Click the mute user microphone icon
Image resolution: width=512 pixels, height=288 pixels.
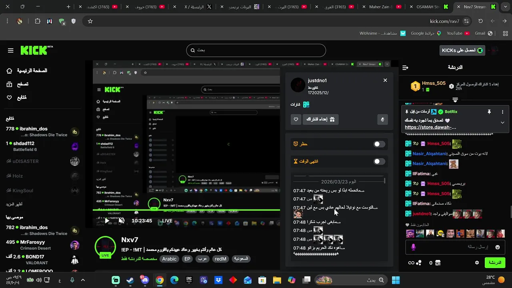[x=382, y=119]
